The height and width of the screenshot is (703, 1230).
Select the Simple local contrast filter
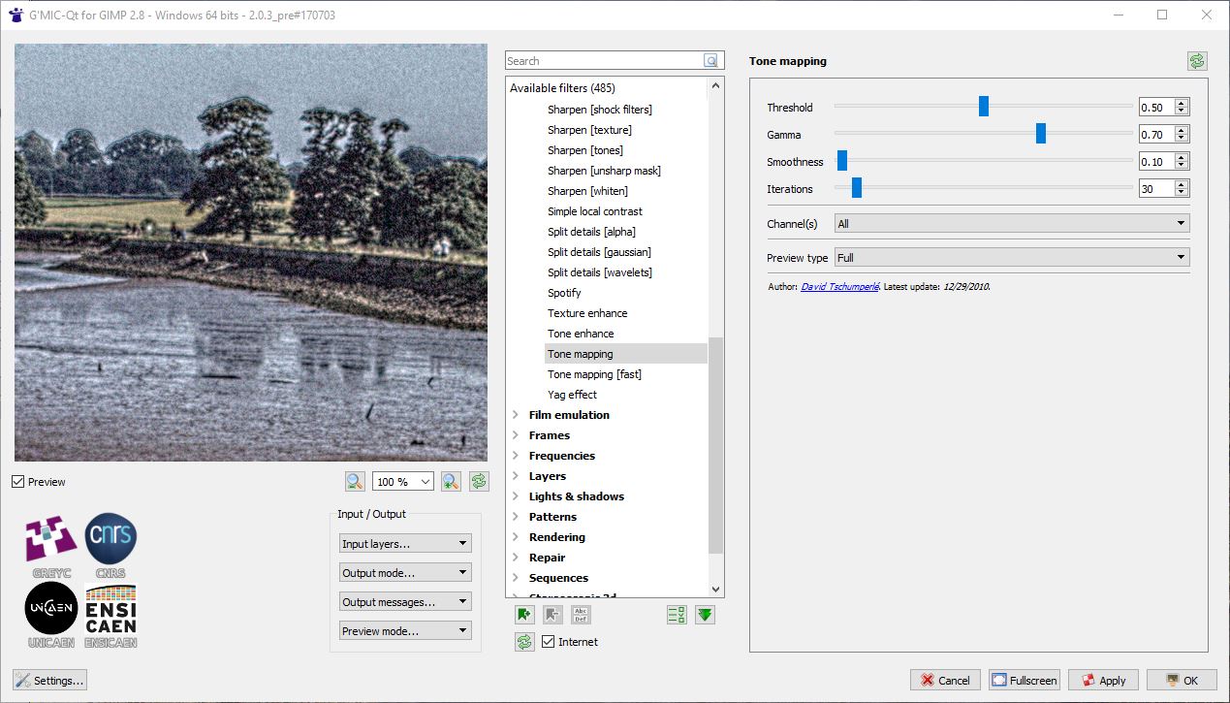[595, 211]
